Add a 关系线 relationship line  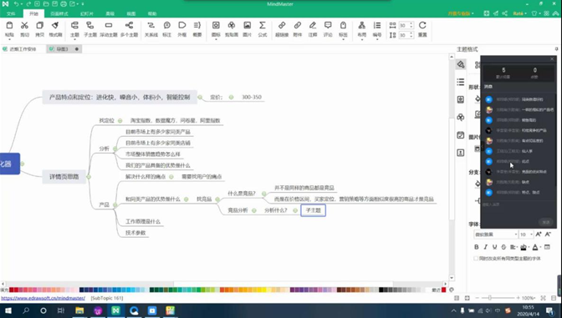tap(151, 29)
